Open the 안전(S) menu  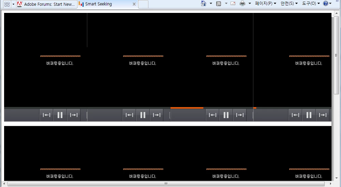[x=289, y=3]
